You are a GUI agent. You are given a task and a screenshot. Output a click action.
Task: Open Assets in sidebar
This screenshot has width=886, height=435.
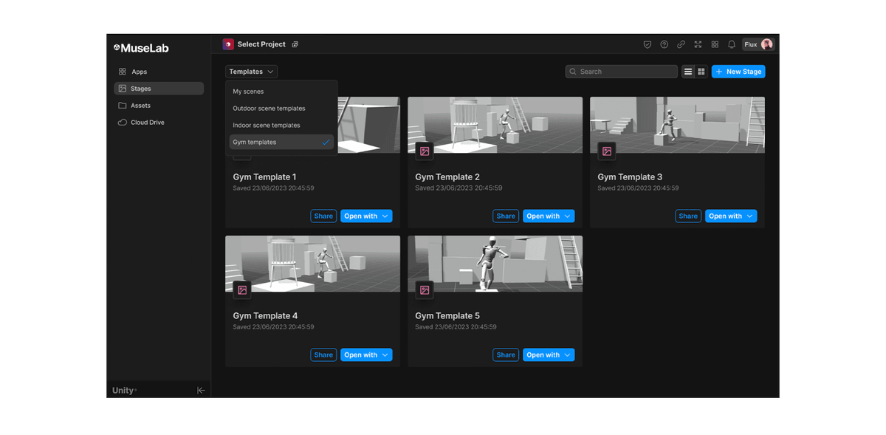pos(159,106)
